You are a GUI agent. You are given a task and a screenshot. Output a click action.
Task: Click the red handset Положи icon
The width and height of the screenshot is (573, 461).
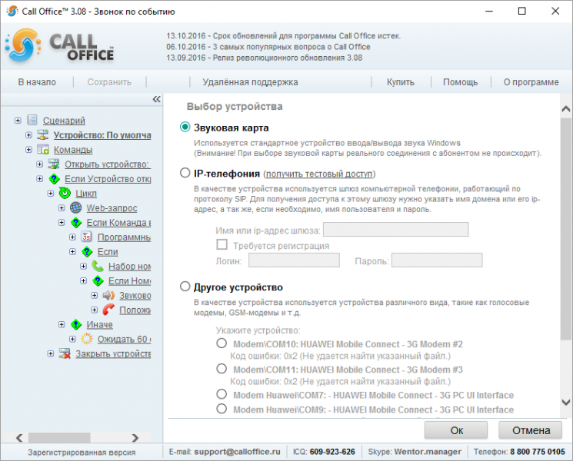[108, 310]
